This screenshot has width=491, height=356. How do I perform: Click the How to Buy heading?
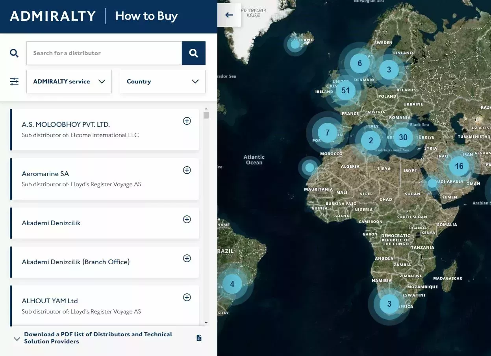146,16
